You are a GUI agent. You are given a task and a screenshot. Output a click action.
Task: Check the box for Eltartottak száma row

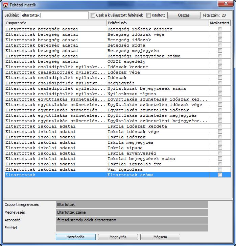[220, 174]
